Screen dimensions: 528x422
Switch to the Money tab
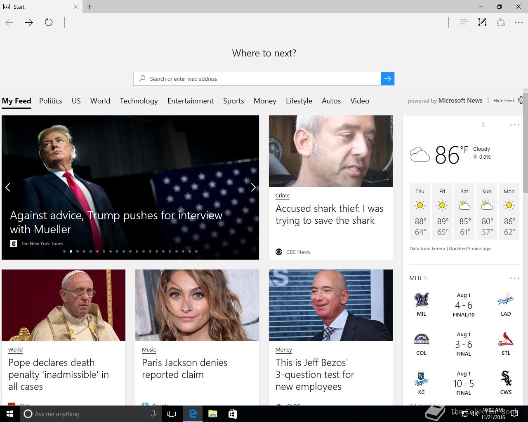pyautogui.click(x=265, y=101)
